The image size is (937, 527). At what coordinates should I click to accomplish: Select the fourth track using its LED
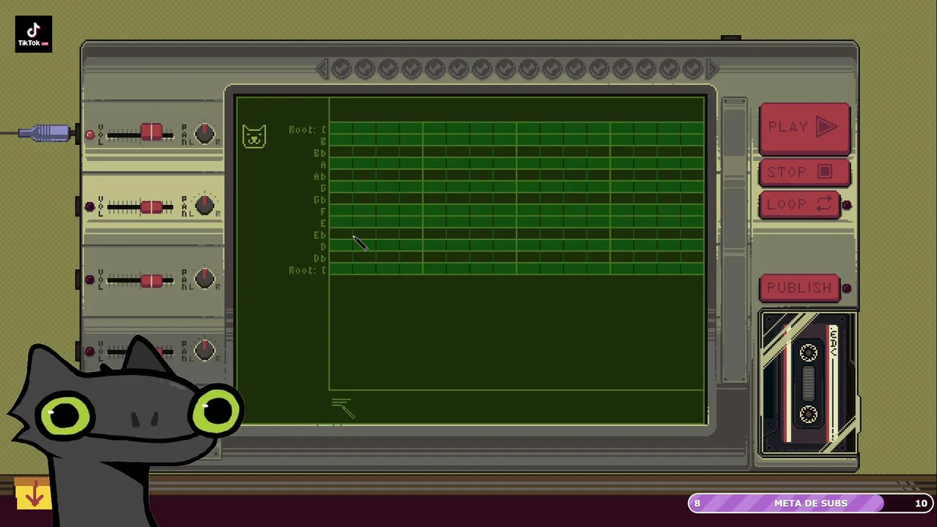point(90,351)
